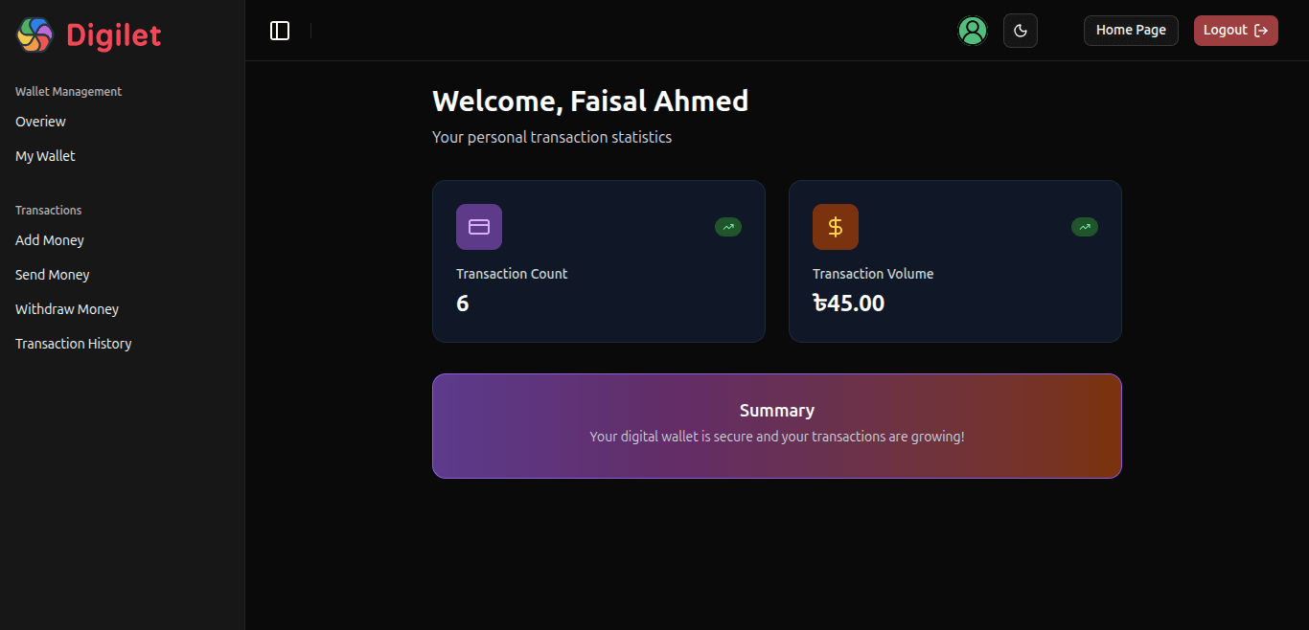The image size is (1309, 630).
Task: Click the Digilet logo icon
Action: (34, 34)
